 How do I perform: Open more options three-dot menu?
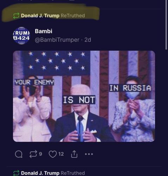(89, 154)
